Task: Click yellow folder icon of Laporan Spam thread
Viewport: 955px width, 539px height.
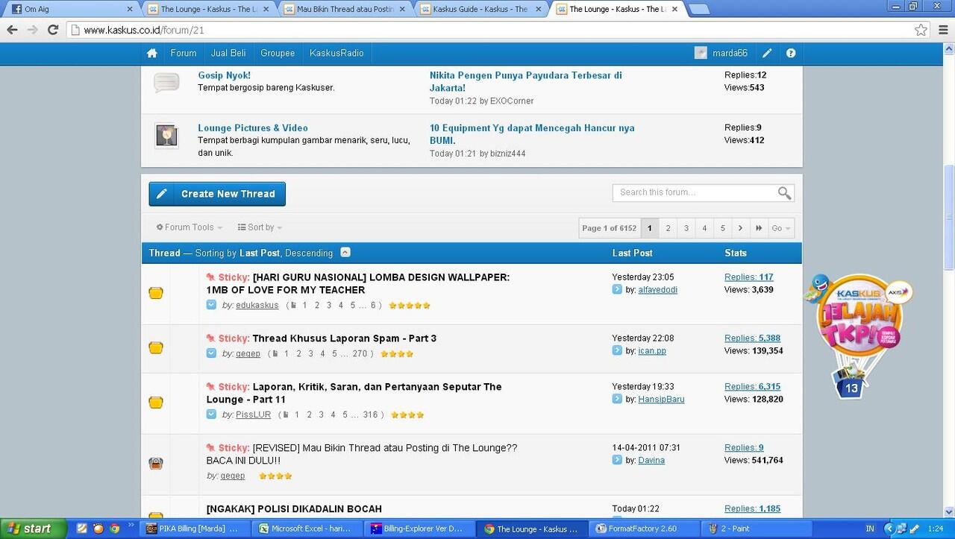Action: coord(155,347)
